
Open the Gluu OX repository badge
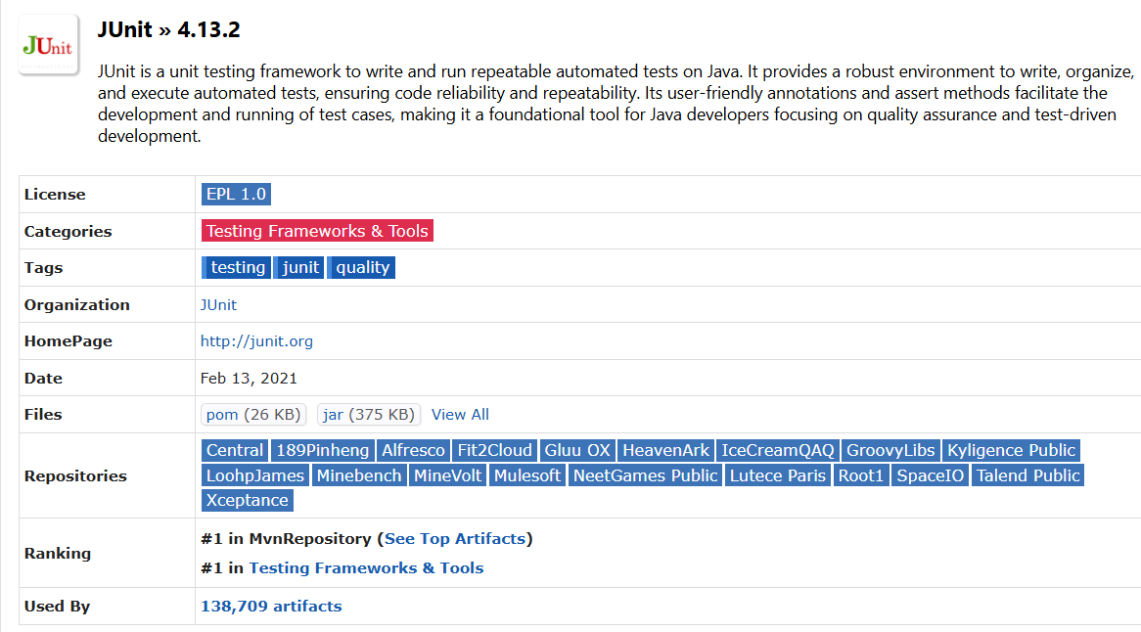coord(577,450)
